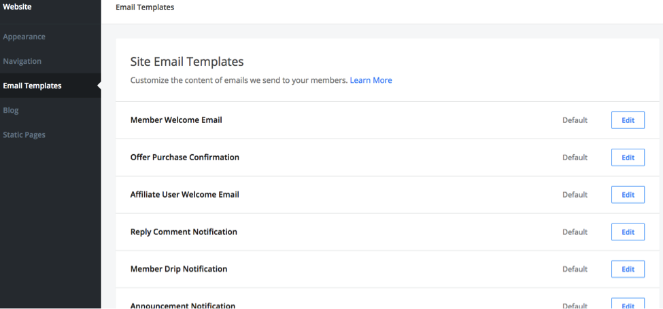663x309 pixels.
Task: Click the Website sidebar heading
Action: 17,6
